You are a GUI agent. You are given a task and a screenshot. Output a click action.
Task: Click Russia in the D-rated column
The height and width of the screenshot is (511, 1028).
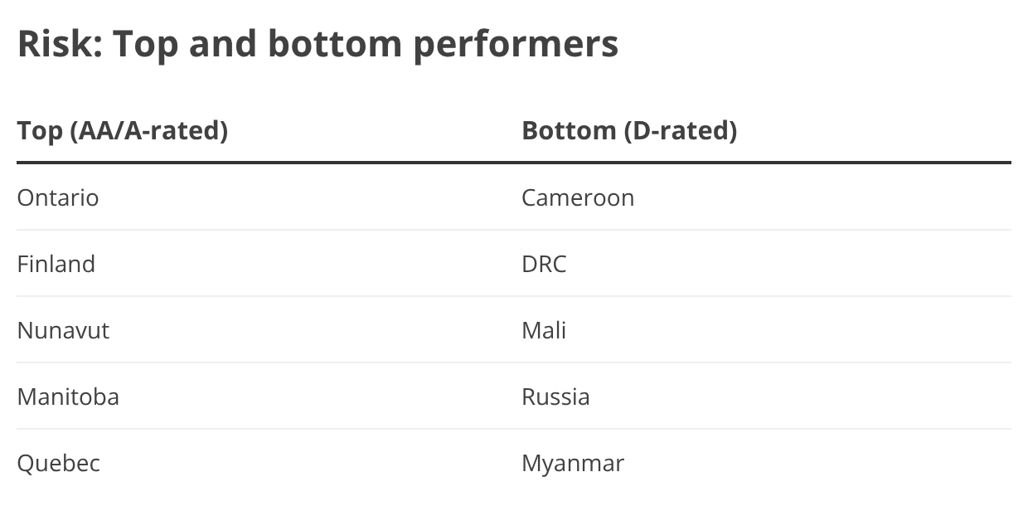click(x=555, y=397)
